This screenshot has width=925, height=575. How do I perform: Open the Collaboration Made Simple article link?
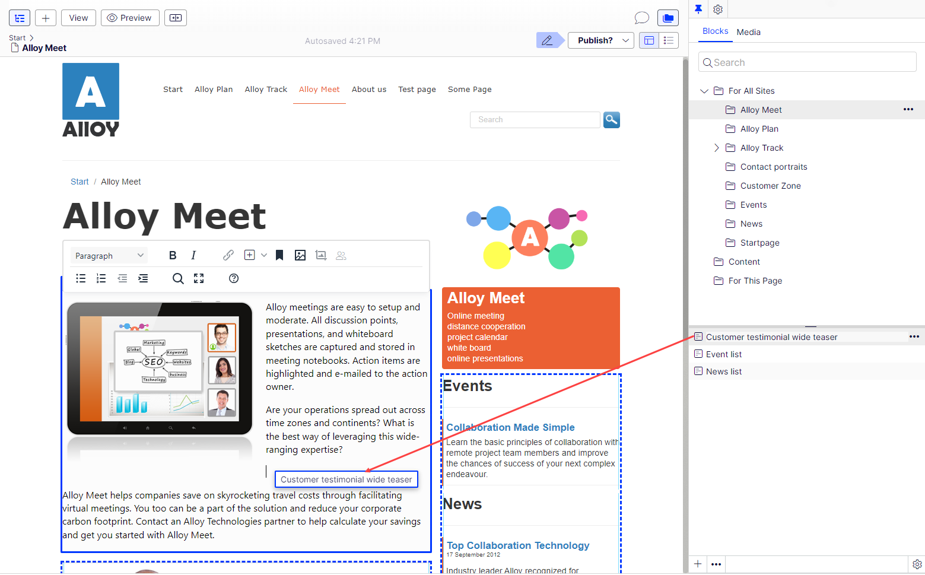tap(510, 427)
